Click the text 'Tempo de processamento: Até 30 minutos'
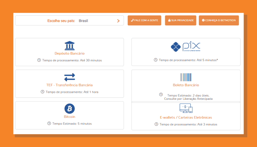The height and width of the screenshot is (147, 257). pyautogui.click(x=72, y=60)
